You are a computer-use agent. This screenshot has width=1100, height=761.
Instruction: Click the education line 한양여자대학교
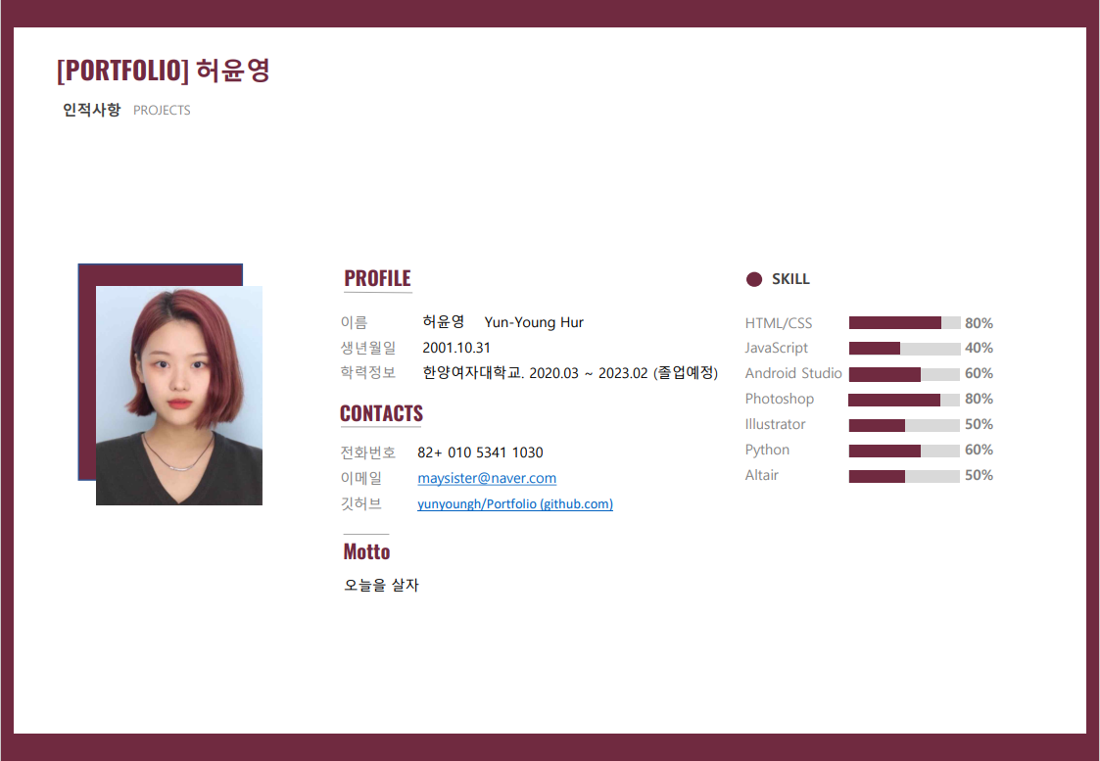[570, 372]
